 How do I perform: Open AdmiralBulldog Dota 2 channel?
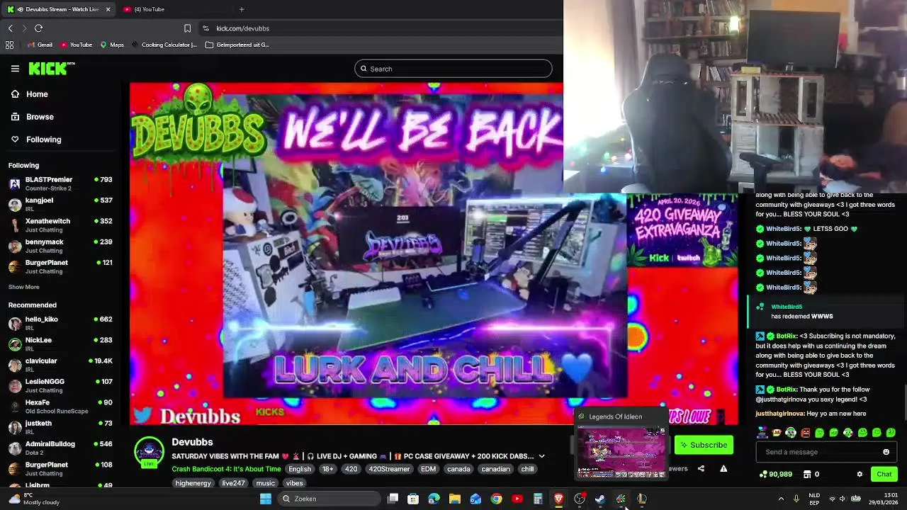61,448
